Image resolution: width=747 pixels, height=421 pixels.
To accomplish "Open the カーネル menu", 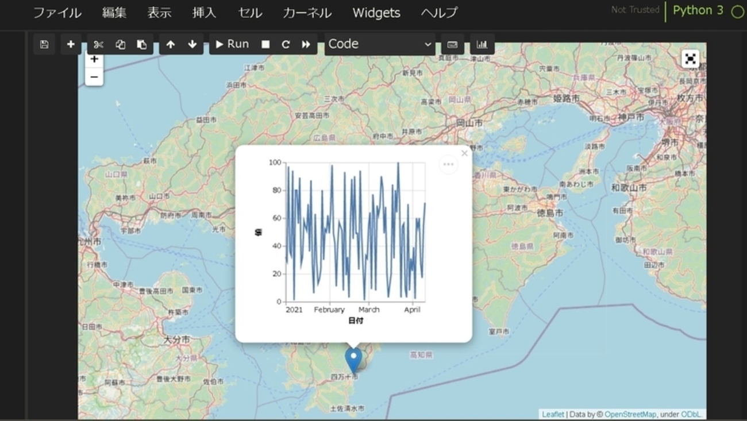I will tap(307, 13).
